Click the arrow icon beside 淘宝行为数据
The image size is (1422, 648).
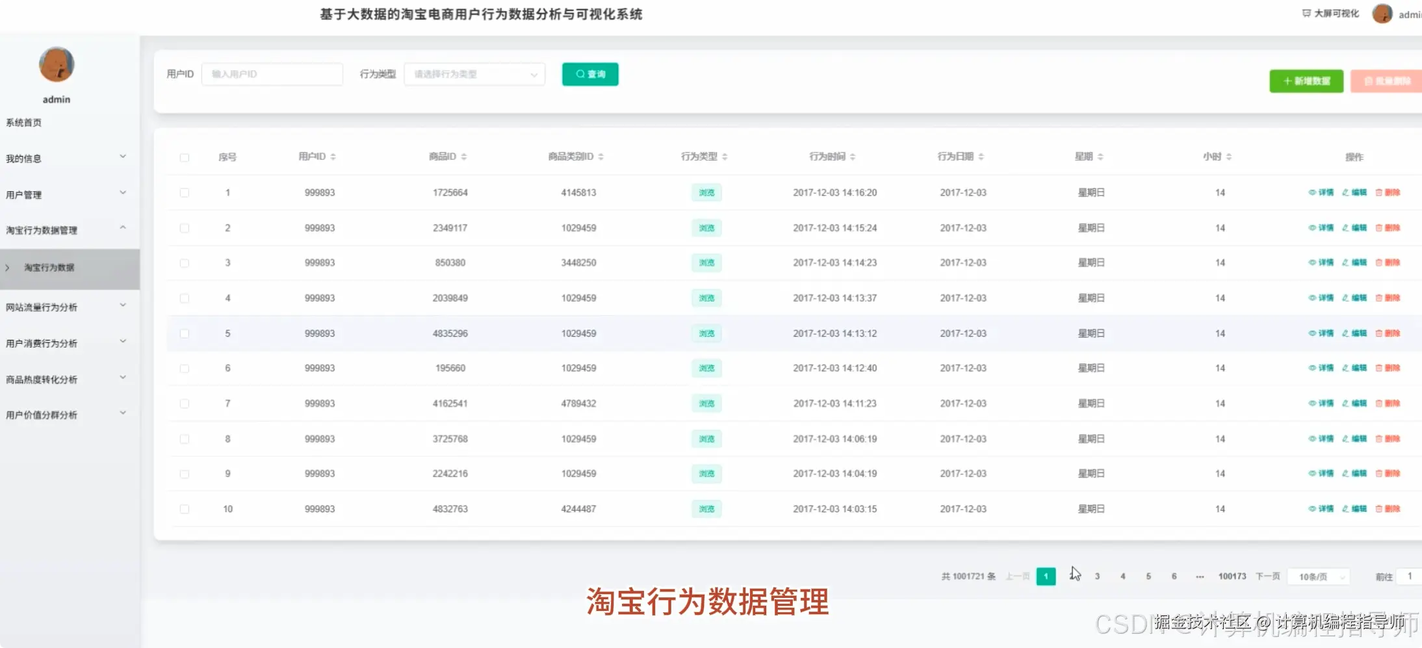(x=7, y=267)
